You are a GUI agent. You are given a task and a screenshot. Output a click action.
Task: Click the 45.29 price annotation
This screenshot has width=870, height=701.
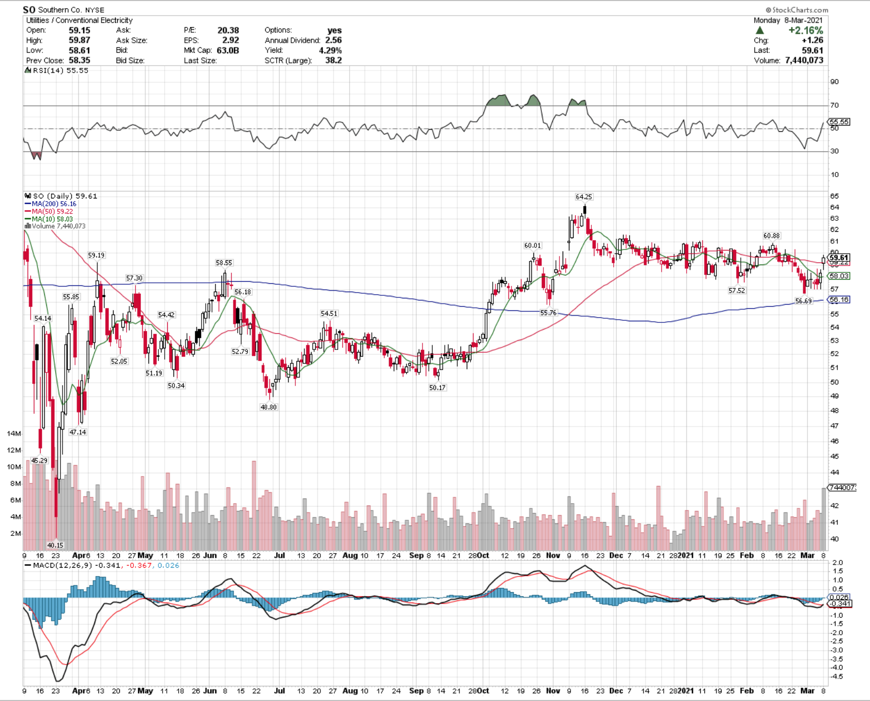(39, 460)
